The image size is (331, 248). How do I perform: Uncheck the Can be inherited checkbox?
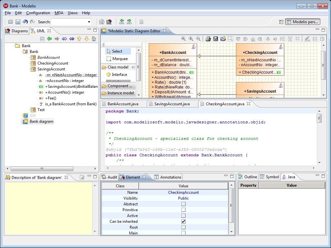[x=183, y=222]
